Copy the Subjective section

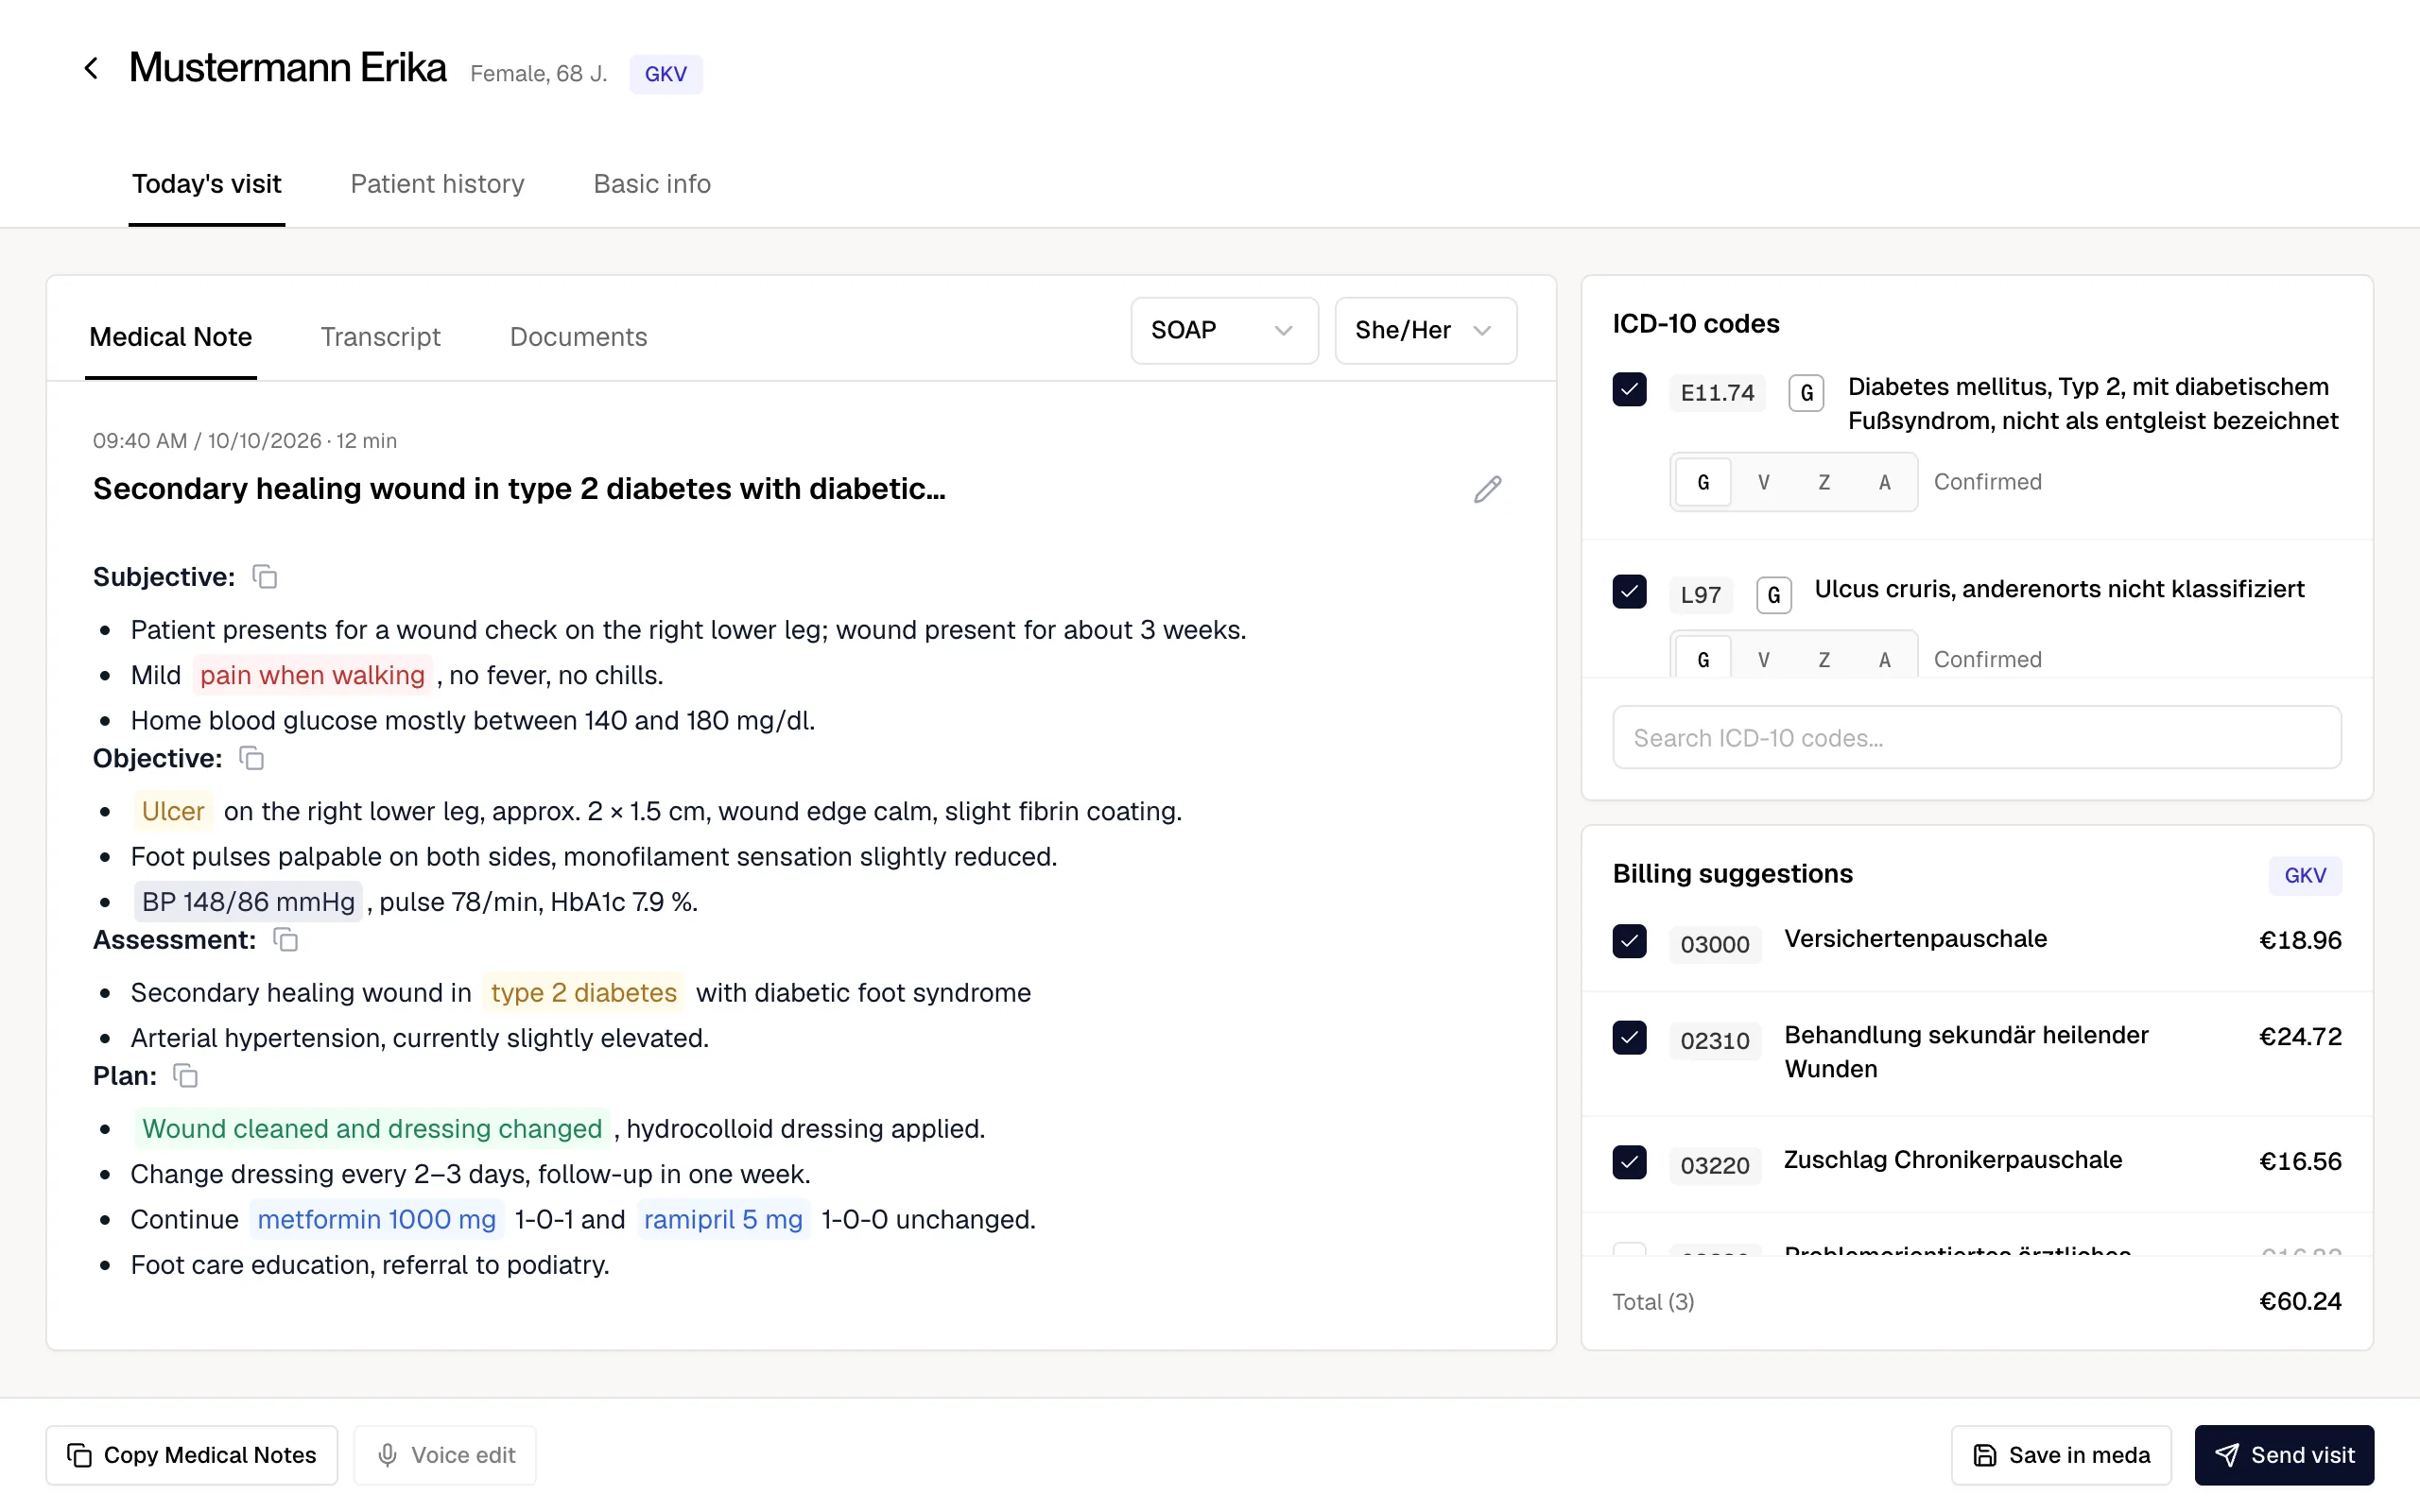tap(265, 577)
